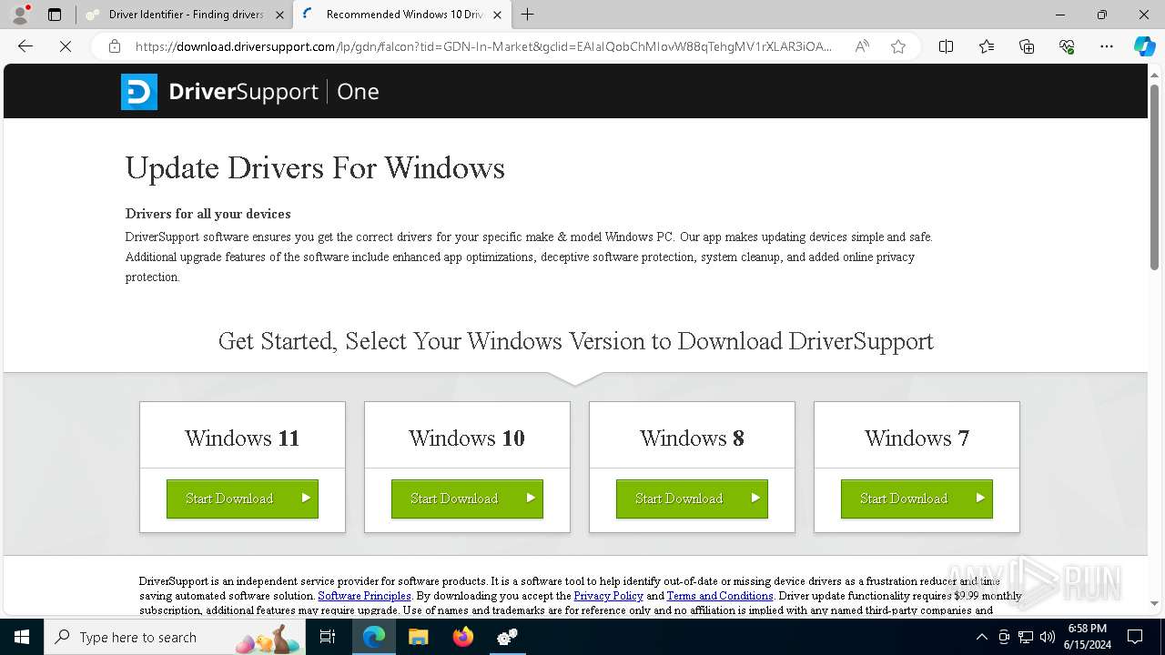Go back to previous page
1165x655 pixels.
[25, 46]
